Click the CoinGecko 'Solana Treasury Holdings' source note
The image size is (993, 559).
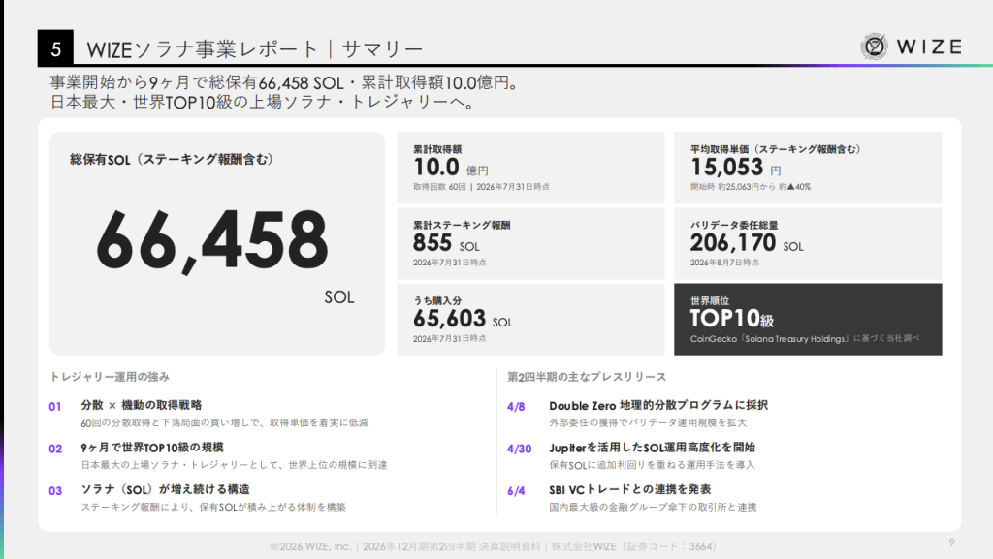tap(805, 339)
